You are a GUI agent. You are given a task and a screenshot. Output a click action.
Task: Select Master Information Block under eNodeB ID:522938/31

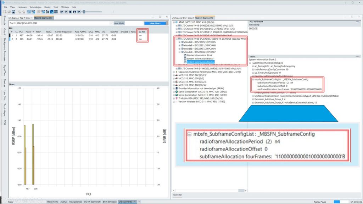(200, 55)
